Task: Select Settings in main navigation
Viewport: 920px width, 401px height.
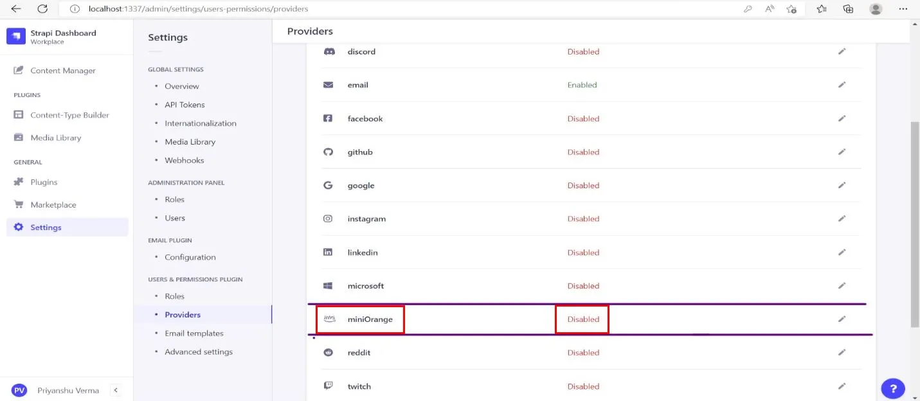Action: tap(68, 227)
